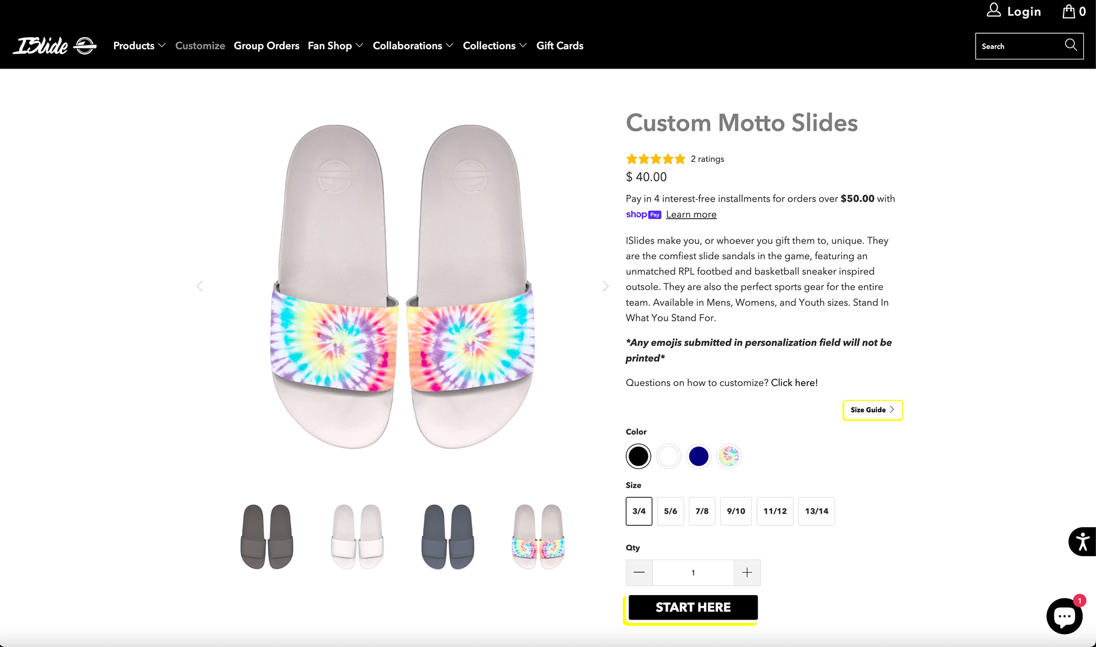Open the Group Orders menu item
The width and height of the screenshot is (1096, 647).
(266, 46)
